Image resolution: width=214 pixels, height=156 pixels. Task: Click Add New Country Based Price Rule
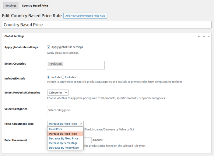point(85,16)
